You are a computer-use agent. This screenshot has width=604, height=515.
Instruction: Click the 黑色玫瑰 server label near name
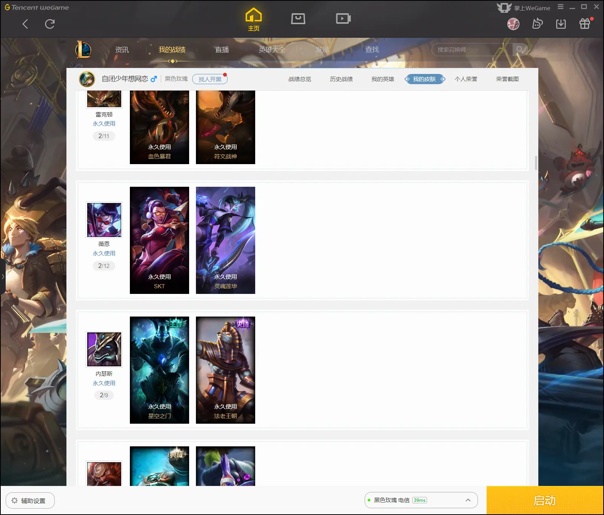pos(176,79)
